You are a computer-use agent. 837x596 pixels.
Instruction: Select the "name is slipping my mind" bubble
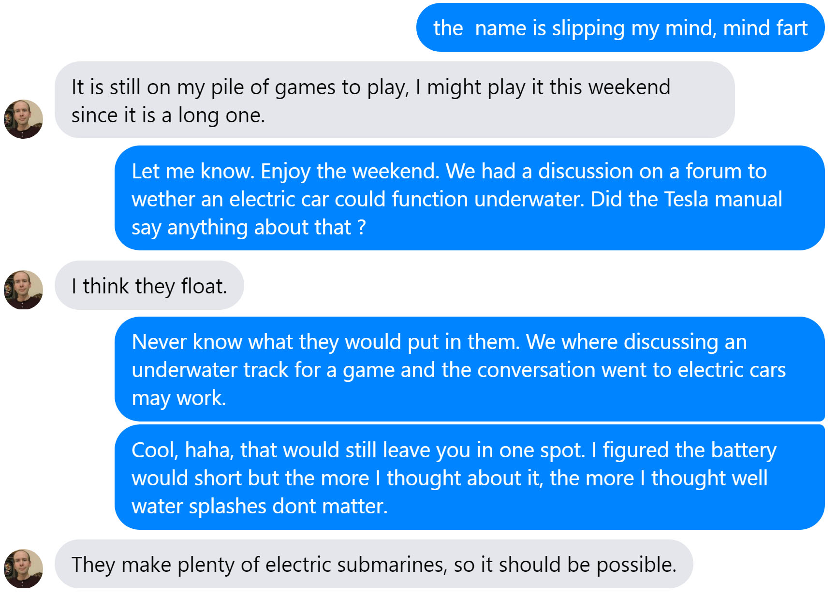tap(620, 28)
